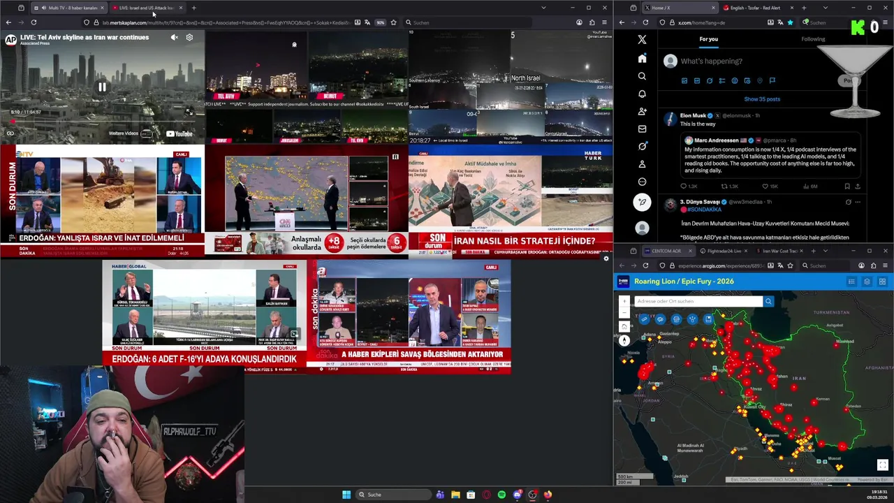Add a GIF in the post composer
Viewport: 894px width, 503px height.
pos(697,81)
